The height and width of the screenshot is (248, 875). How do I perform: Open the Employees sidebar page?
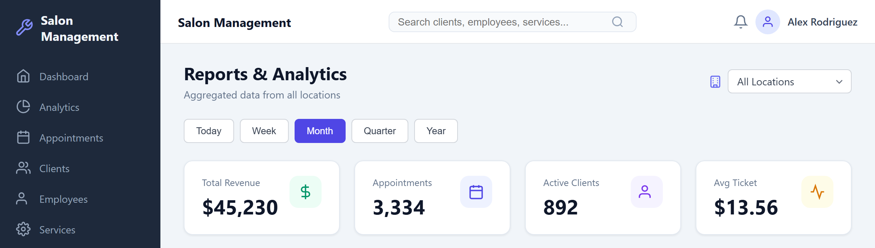coord(63,199)
